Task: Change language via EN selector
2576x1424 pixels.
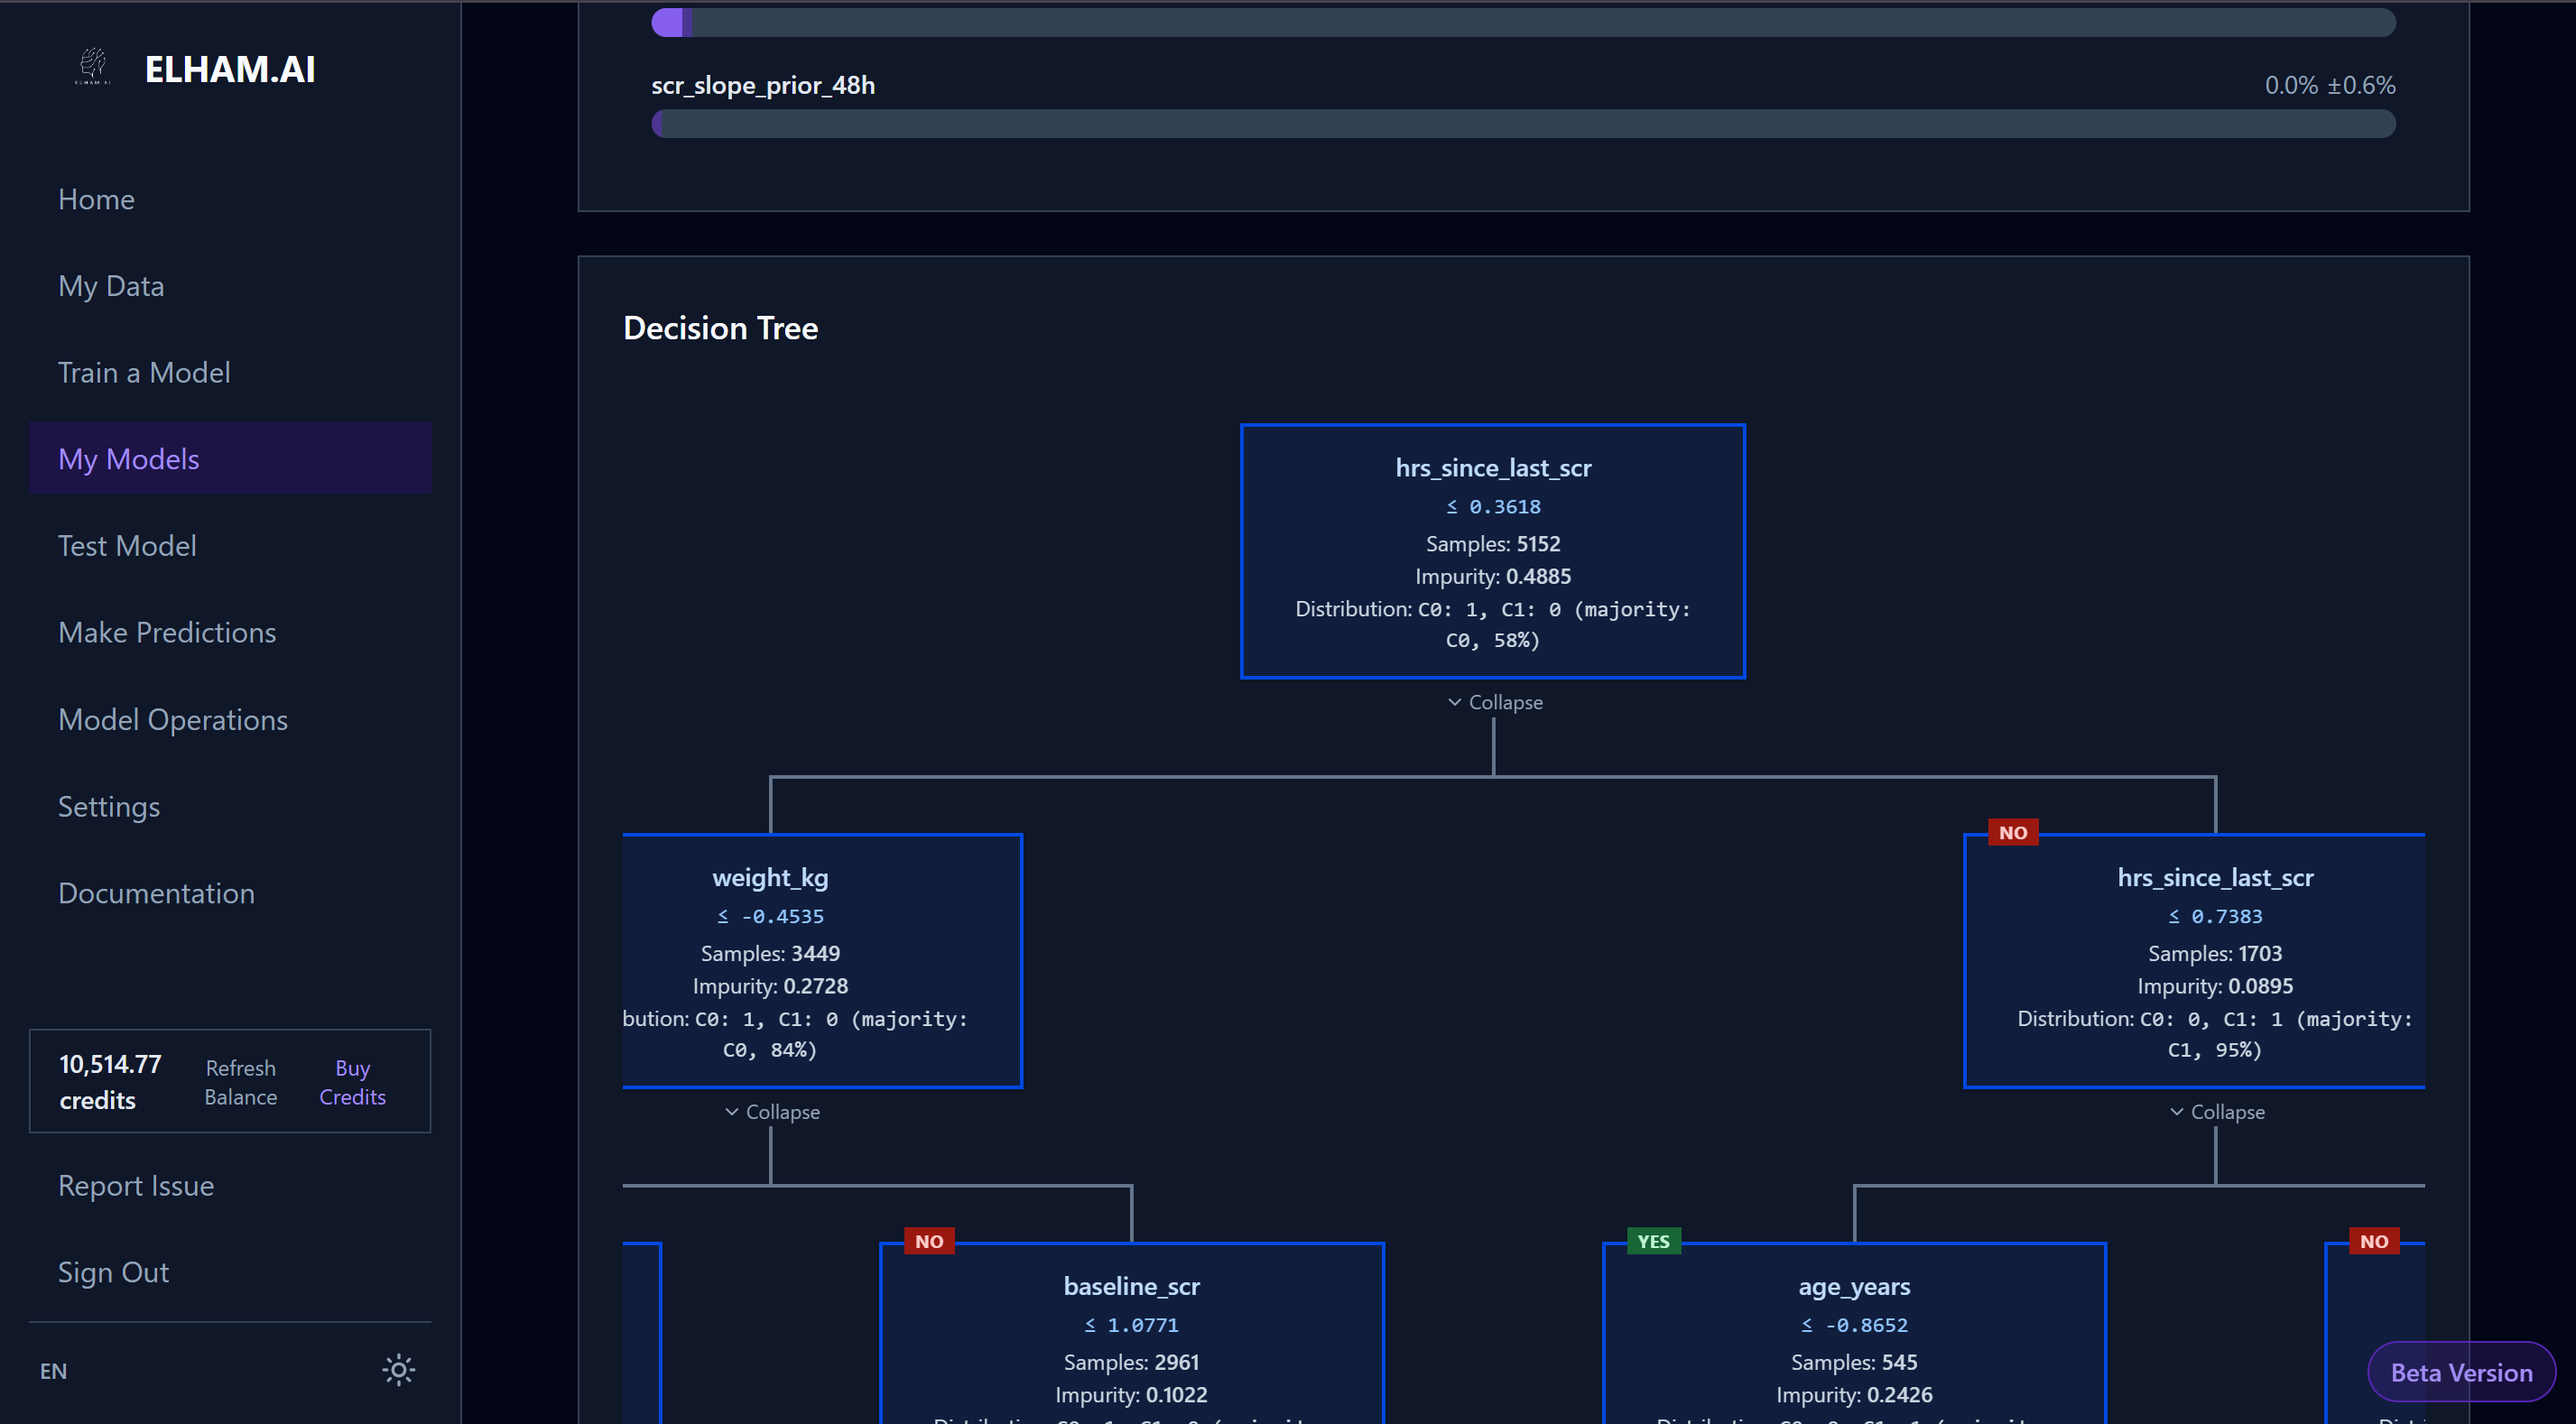Action: coord(53,1371)
